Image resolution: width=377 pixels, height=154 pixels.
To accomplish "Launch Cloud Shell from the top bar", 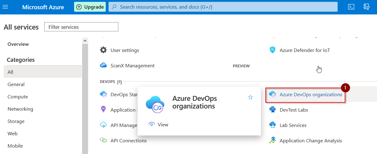I will (x=351, y=7).
